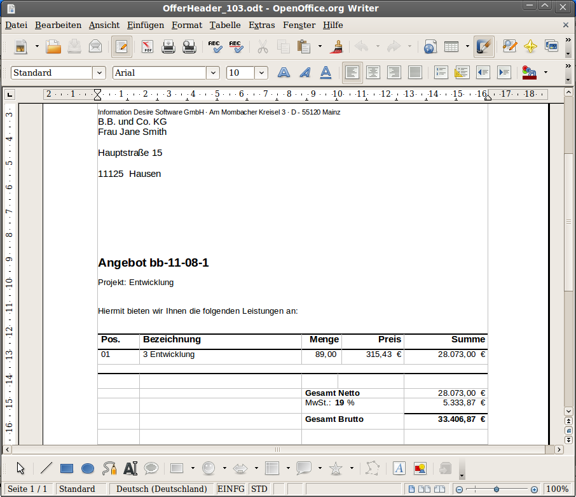Open the Einfügen menu
Image resolution: width=576 pixels, height=497 pixels.
145,25
